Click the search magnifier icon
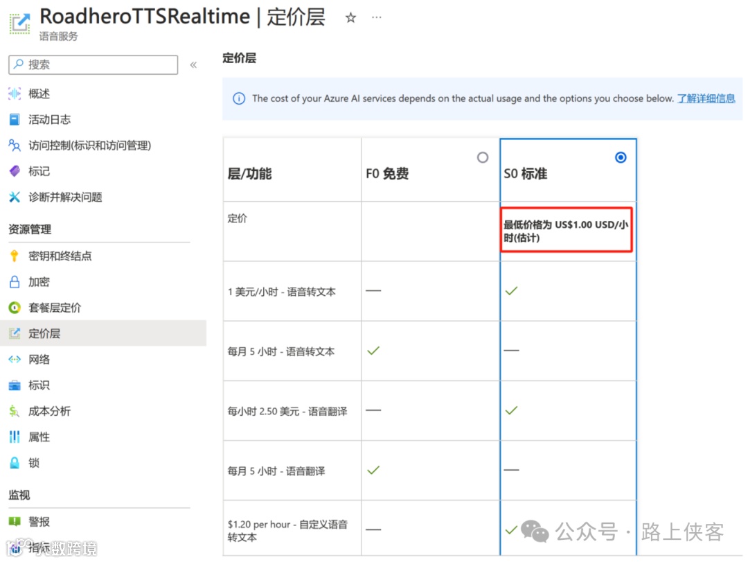This screenshot has width=748, height=562. (x=19, y=64)
